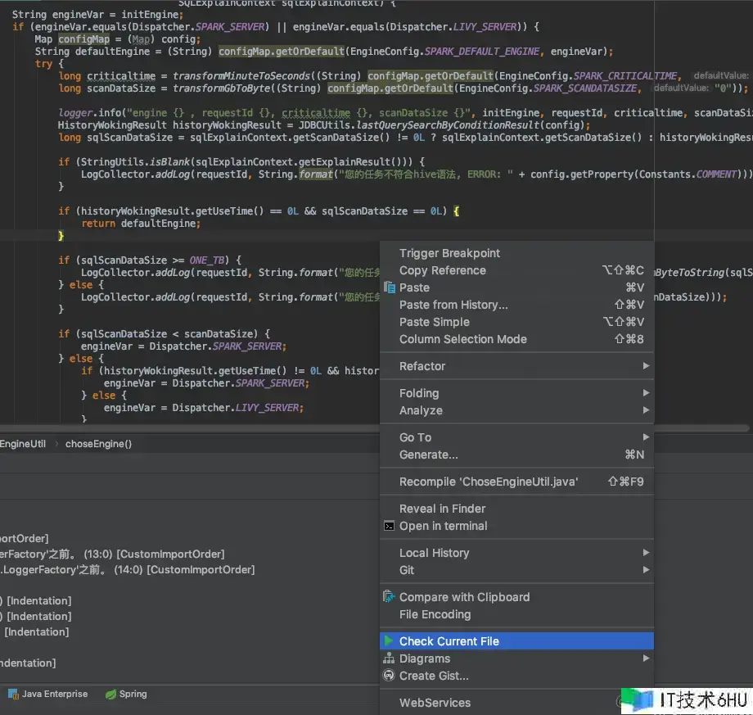
Task: Choose Reveal in Finder menu entry
Action: click(x=516, y=509)
